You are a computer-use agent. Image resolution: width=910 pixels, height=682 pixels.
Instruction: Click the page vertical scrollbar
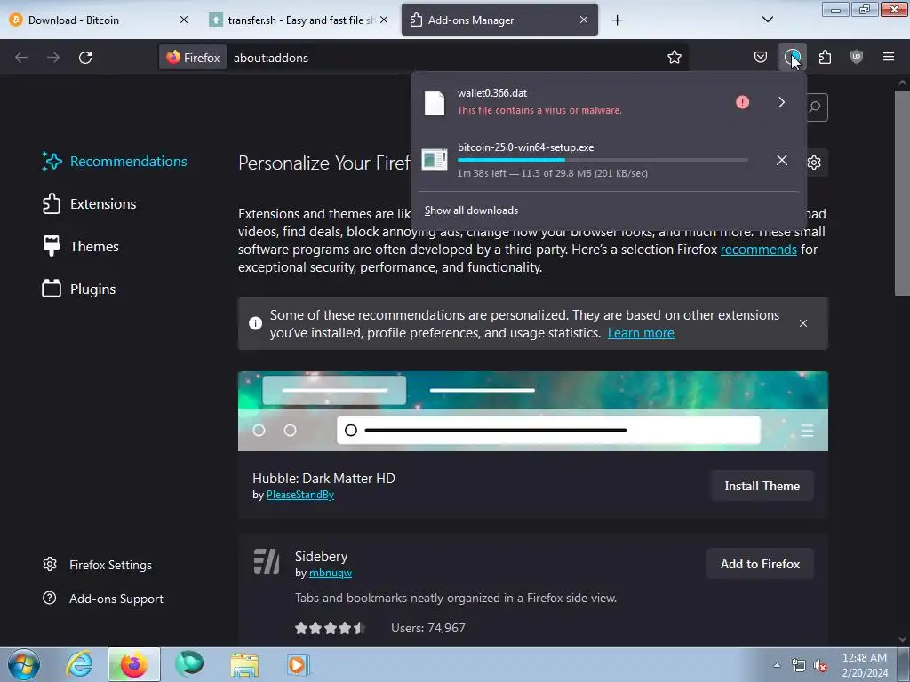point(902,192)
